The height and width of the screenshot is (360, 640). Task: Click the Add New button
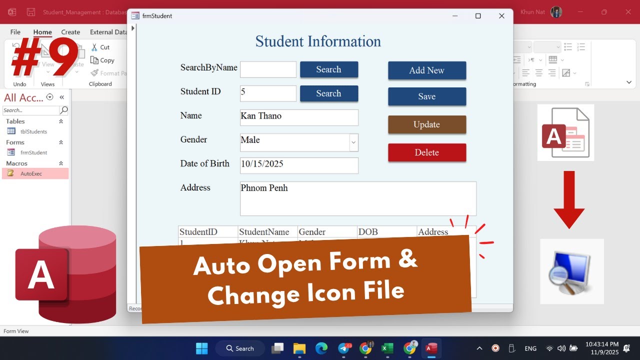coord(427,70)
